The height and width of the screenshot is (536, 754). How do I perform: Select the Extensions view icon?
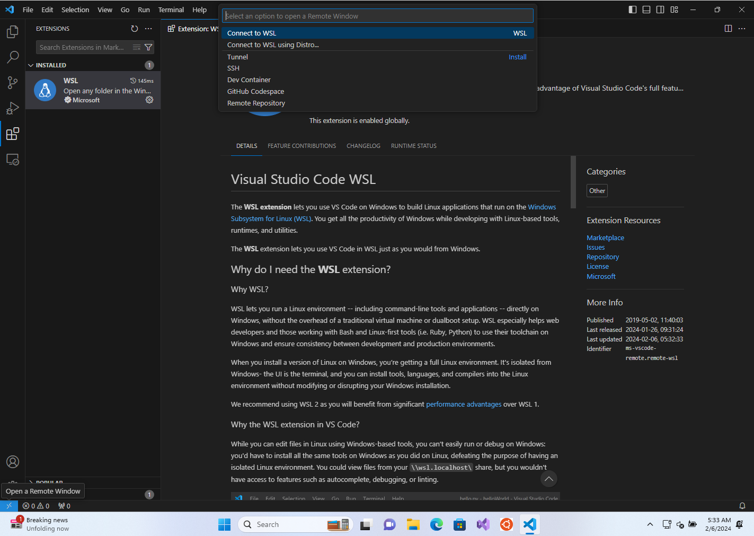click(x=13, y=134)
